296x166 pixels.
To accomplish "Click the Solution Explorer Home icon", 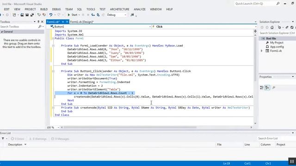I will (x=272, y=28).
